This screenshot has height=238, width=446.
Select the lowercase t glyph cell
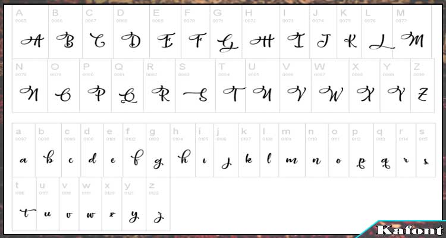pyautogui.click(x=24, y=204)
